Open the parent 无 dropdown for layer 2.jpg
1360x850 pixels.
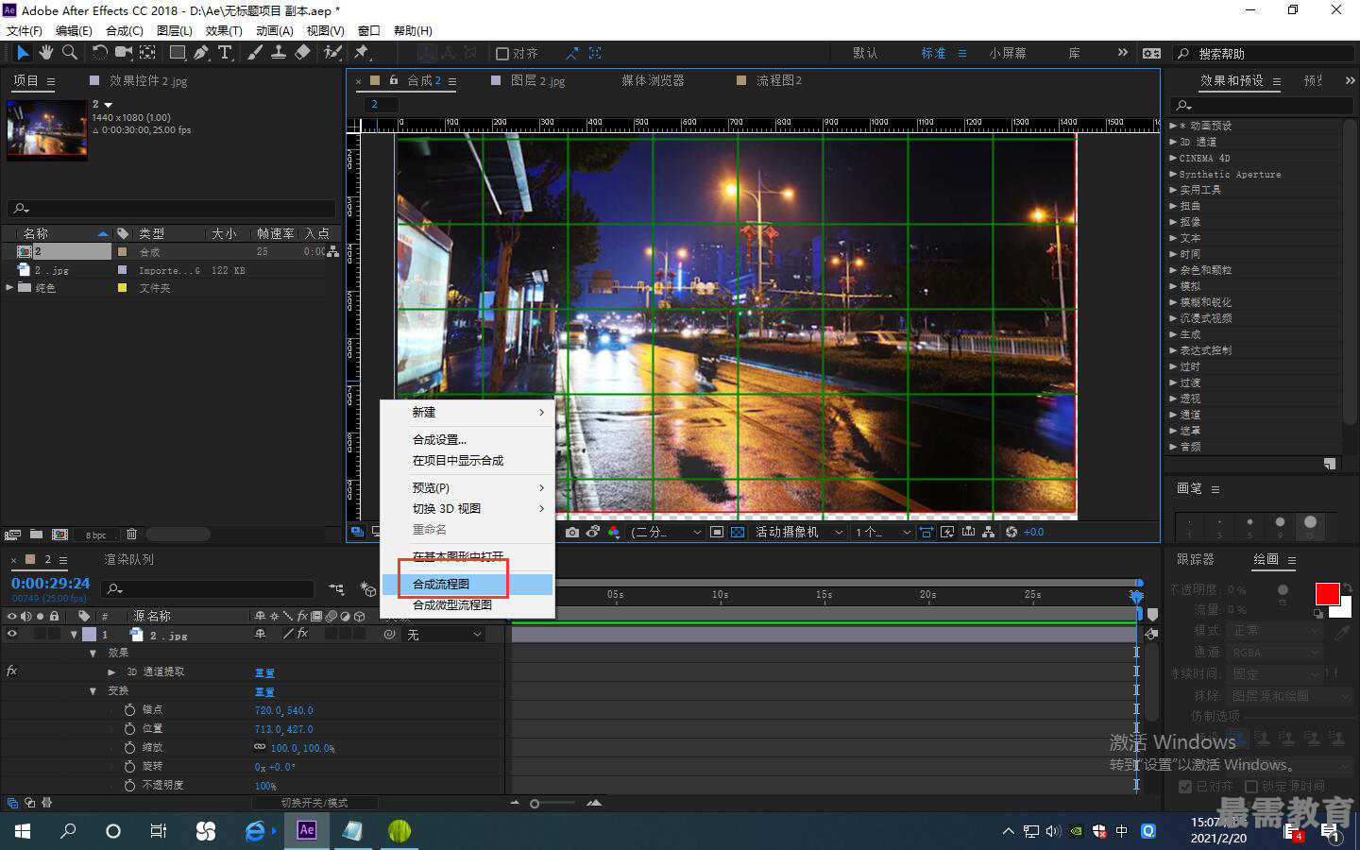tap(444, 635)
